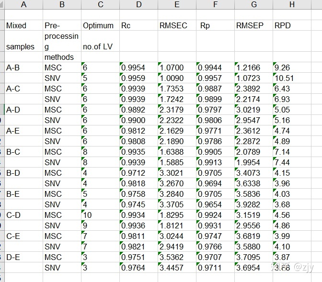Click Rc value 0.9959
The width and height of the screenshot is (322, 282).
click(x=139, y=78)
